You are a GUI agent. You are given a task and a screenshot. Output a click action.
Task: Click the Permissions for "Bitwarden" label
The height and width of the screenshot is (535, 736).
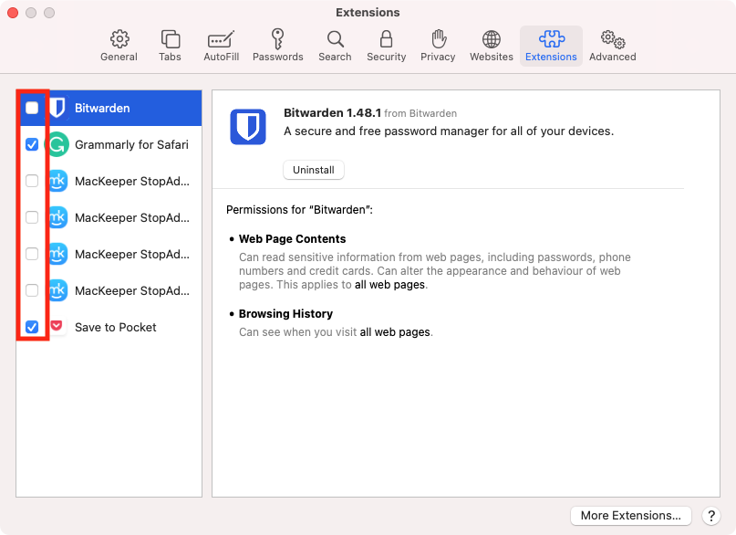tap(299, 209)
